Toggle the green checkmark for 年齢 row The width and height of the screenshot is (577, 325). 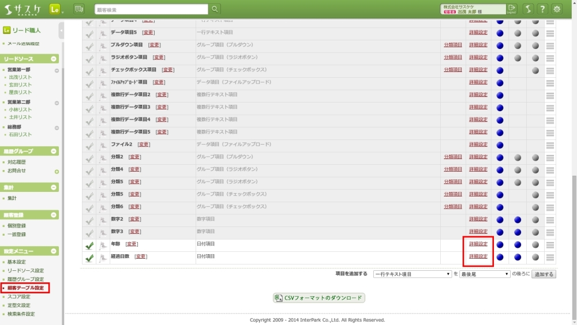pyautogui.click(x=89, y=245)
